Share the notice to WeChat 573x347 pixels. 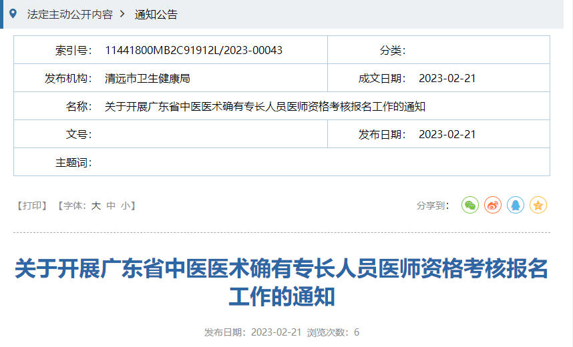pos(470,206)
